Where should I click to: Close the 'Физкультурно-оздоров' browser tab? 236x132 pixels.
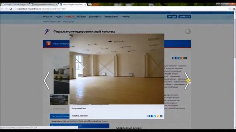pos(85,4)
